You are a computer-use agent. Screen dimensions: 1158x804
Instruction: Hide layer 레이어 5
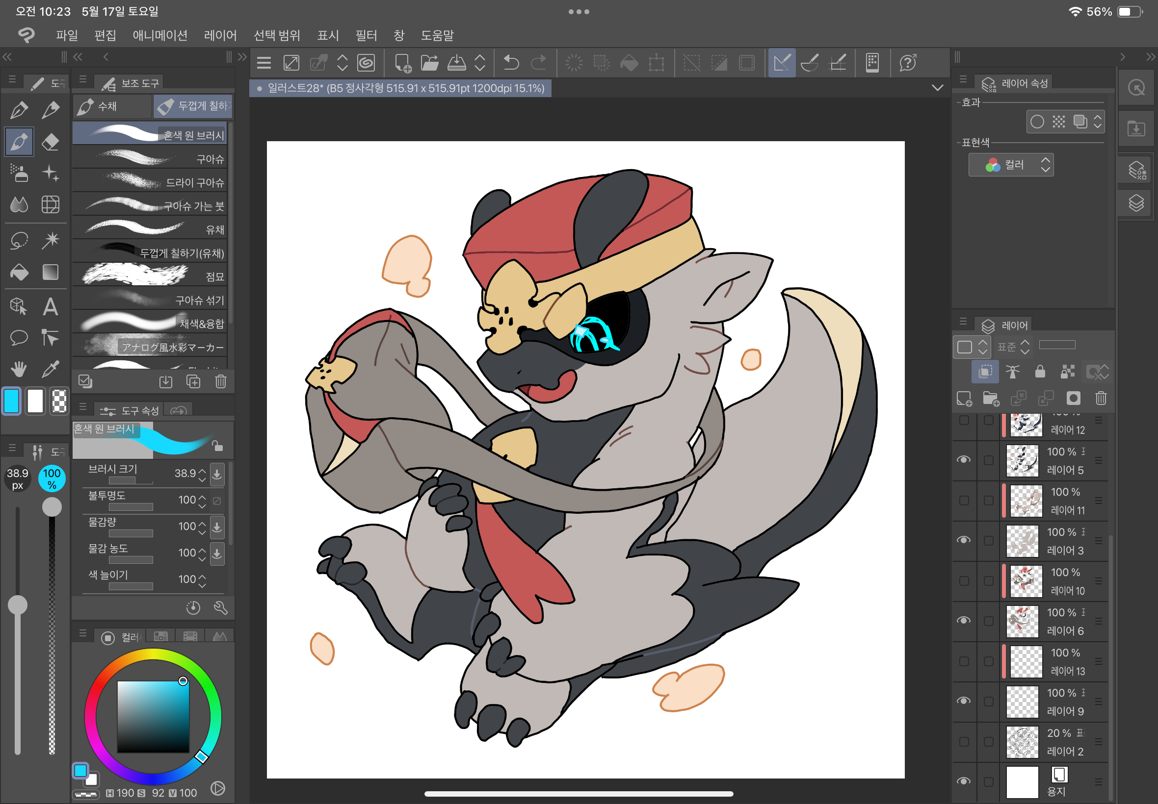pos(964,460)
